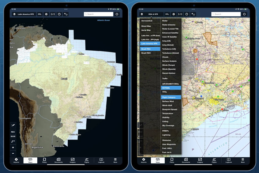259x173 pixels.
Task: Open More menu on right iPad
Action: (243, 160)
